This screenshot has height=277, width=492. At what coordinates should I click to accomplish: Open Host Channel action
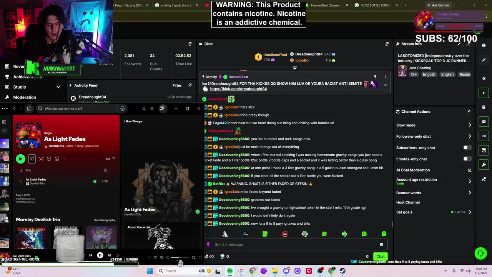click(x=408, y=202)
